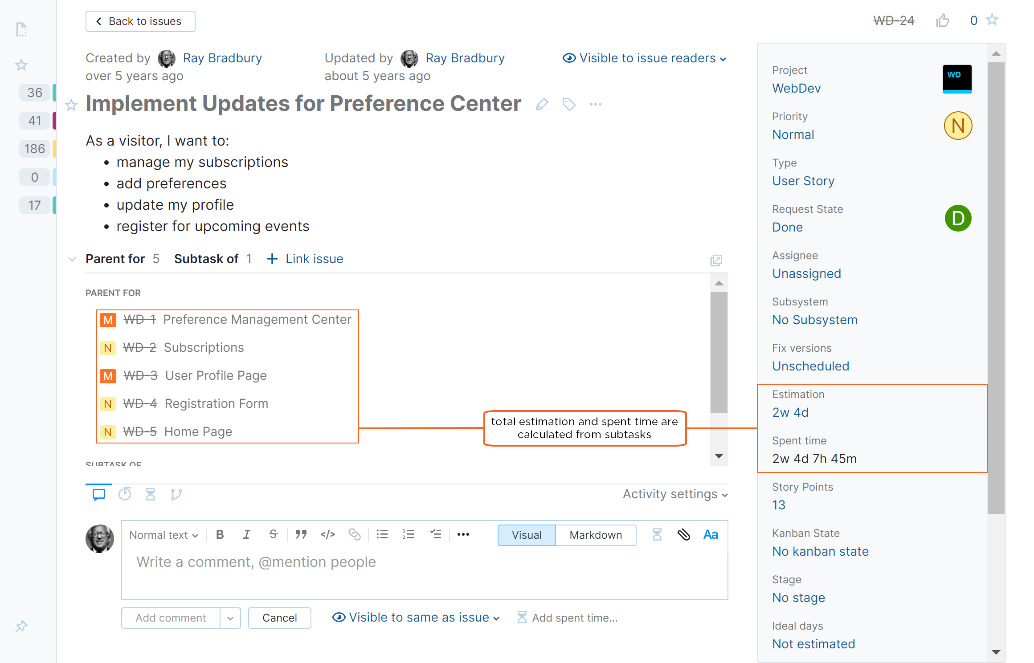The height and width of the screenshot is (663, 1034).
Task: Insert a code block in the comment editor
Action: [328, 534]
